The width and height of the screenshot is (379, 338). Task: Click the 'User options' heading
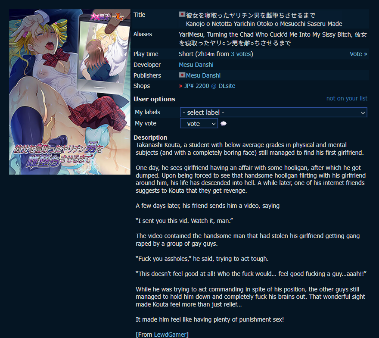(x=154, y=99)
